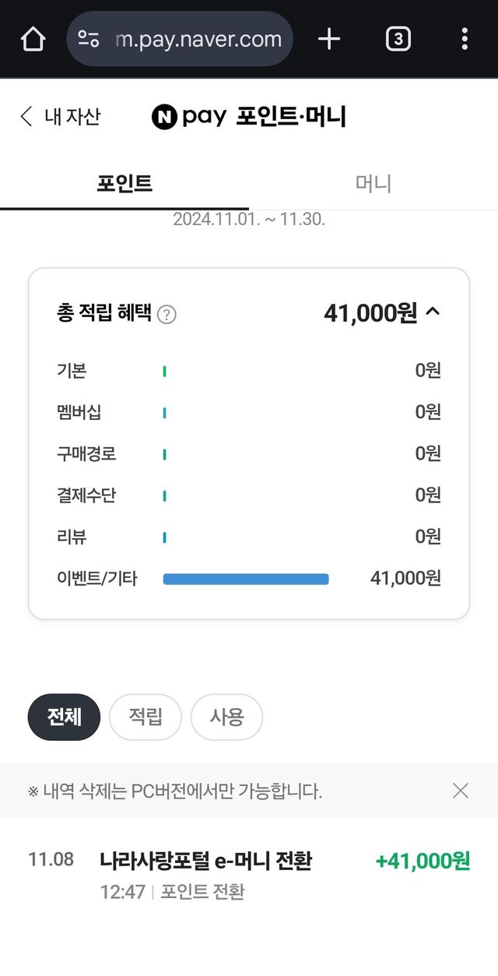Tap the browser home icon
Image resolution: width=498 pixels, height=976 pixels.
[33, 39]
